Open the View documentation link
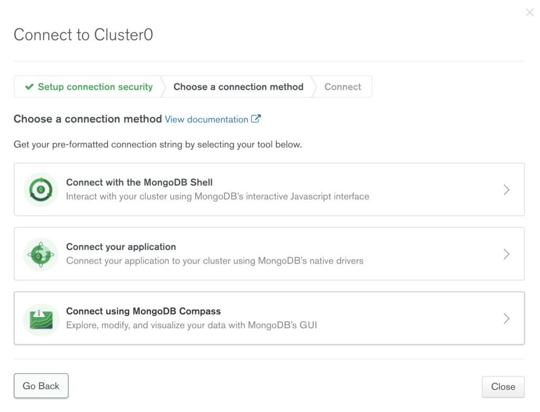540x412 pixels. pos(206,119)
